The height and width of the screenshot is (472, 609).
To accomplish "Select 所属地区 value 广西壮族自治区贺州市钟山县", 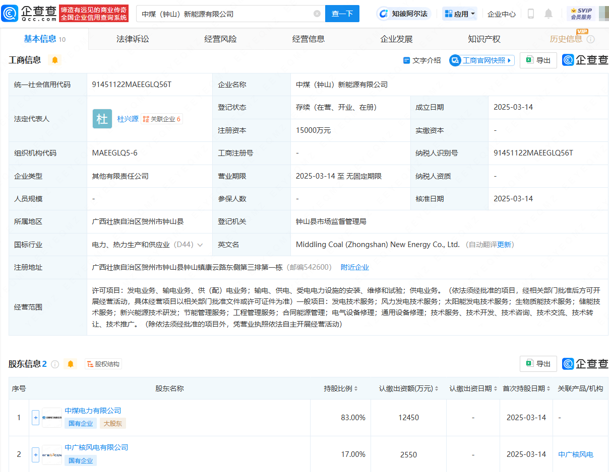I will pyautogui.click(x=138, y=222).
